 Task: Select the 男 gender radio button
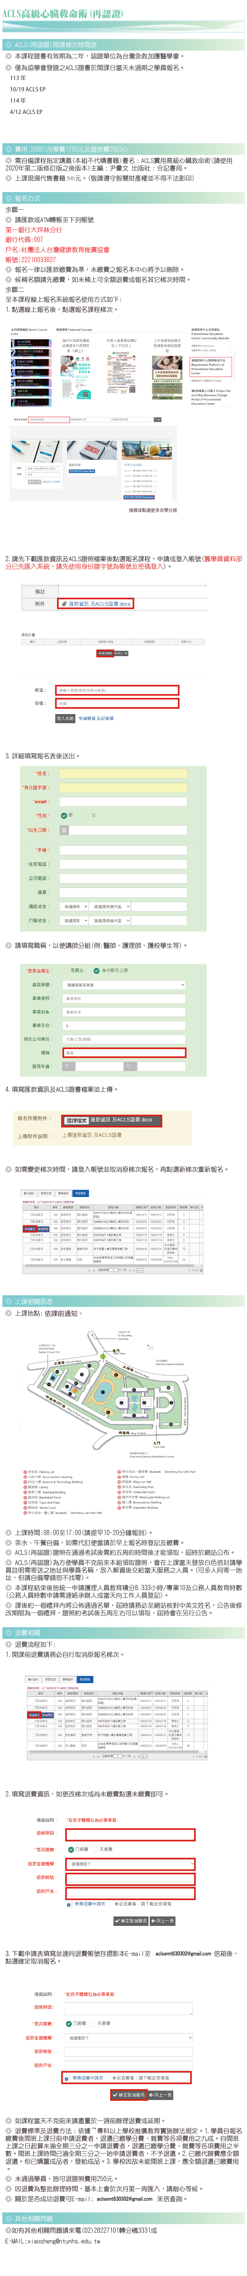pyautogui.click(x=64, y=815)
